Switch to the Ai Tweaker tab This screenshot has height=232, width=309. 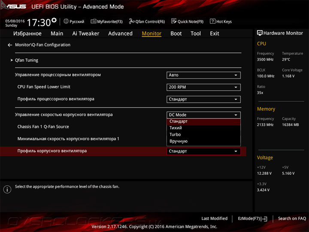86,34
